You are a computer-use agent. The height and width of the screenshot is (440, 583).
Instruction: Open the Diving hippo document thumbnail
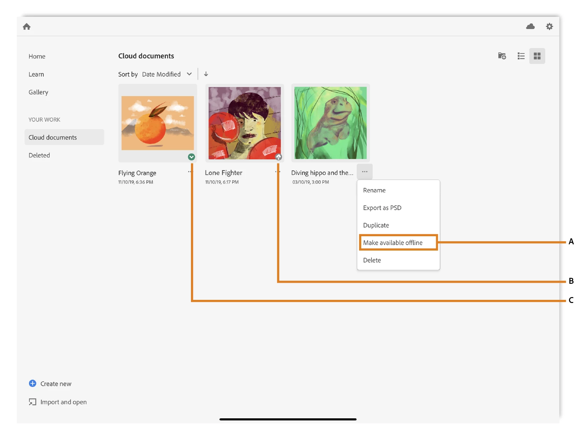click(330, 123)
